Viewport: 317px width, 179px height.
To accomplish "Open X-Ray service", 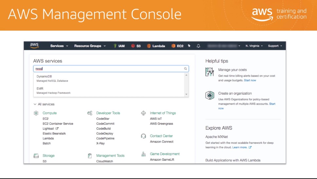I will pyautogui.click(x=100, y=143).
